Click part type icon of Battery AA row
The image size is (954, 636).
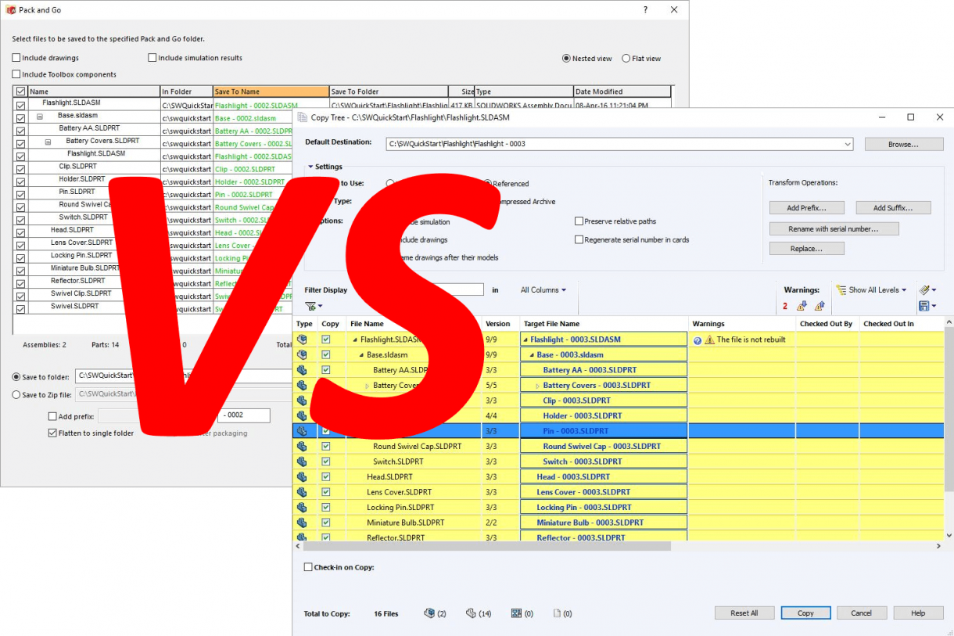click(302, 370)
